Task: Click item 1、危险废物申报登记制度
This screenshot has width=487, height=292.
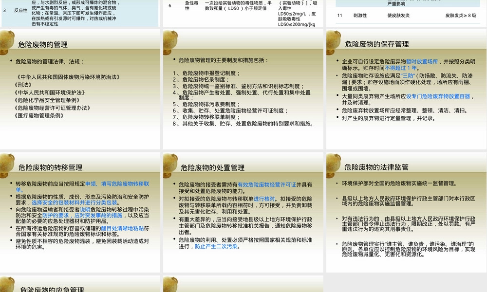Action: [x=206, y=73]
